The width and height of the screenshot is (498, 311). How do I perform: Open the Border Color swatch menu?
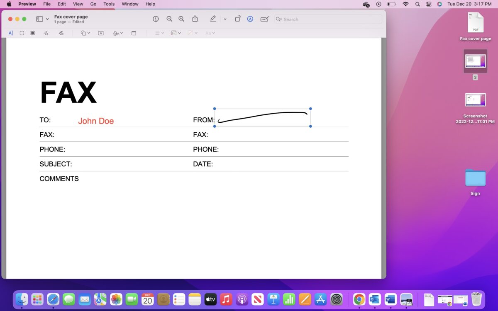[x=176, y=33]
